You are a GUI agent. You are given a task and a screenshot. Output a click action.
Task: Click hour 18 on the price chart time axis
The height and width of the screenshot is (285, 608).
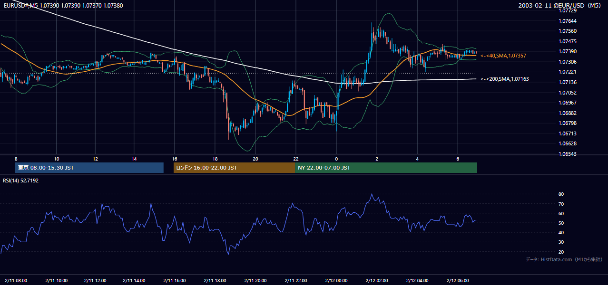(x=215, y=159)
